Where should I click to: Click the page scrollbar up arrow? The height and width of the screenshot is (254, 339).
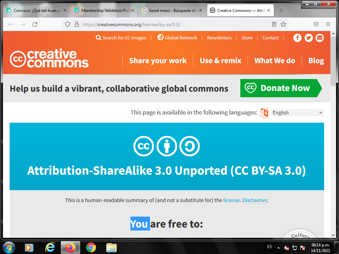333,34
